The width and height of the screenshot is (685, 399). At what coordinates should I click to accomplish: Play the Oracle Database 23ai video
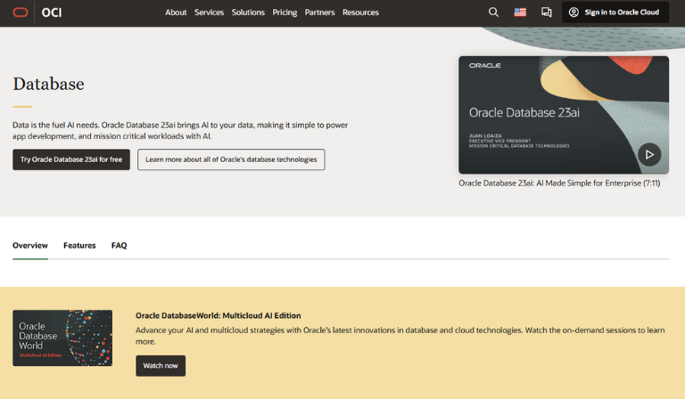tap(649, 154)
